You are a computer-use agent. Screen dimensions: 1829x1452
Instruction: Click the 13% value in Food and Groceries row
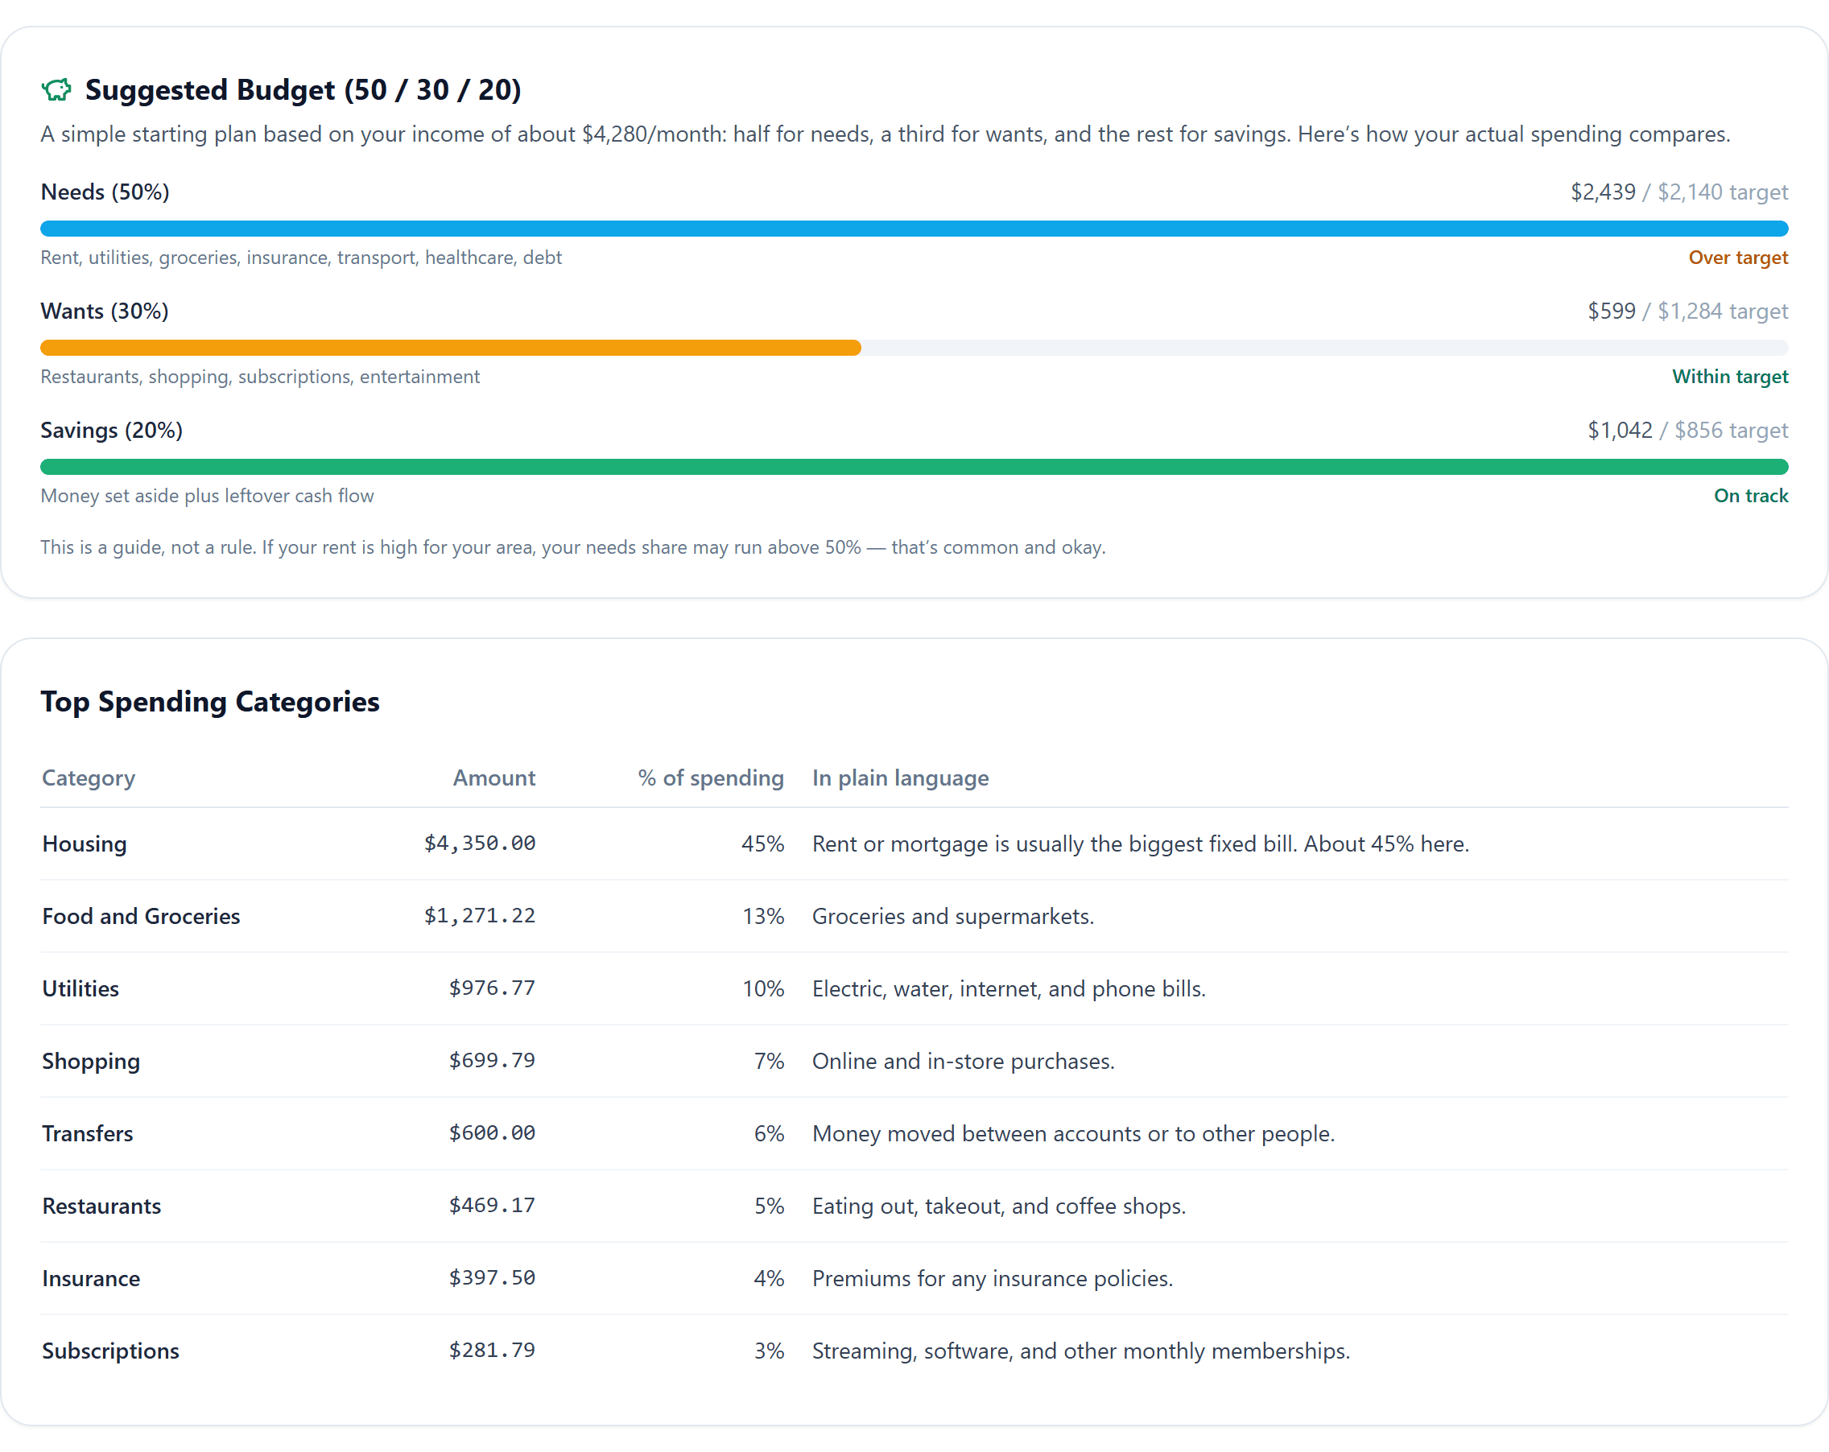tap(763, 917)
